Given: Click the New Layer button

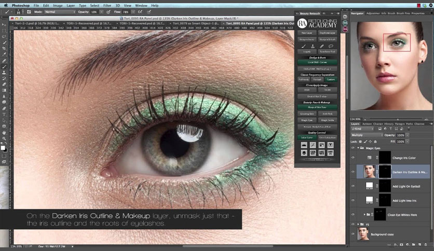Looking at the screenshot, I should coord(307,33).
